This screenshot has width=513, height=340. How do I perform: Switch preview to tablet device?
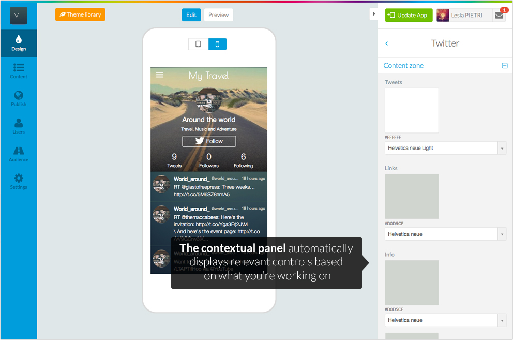coord(198,44)
